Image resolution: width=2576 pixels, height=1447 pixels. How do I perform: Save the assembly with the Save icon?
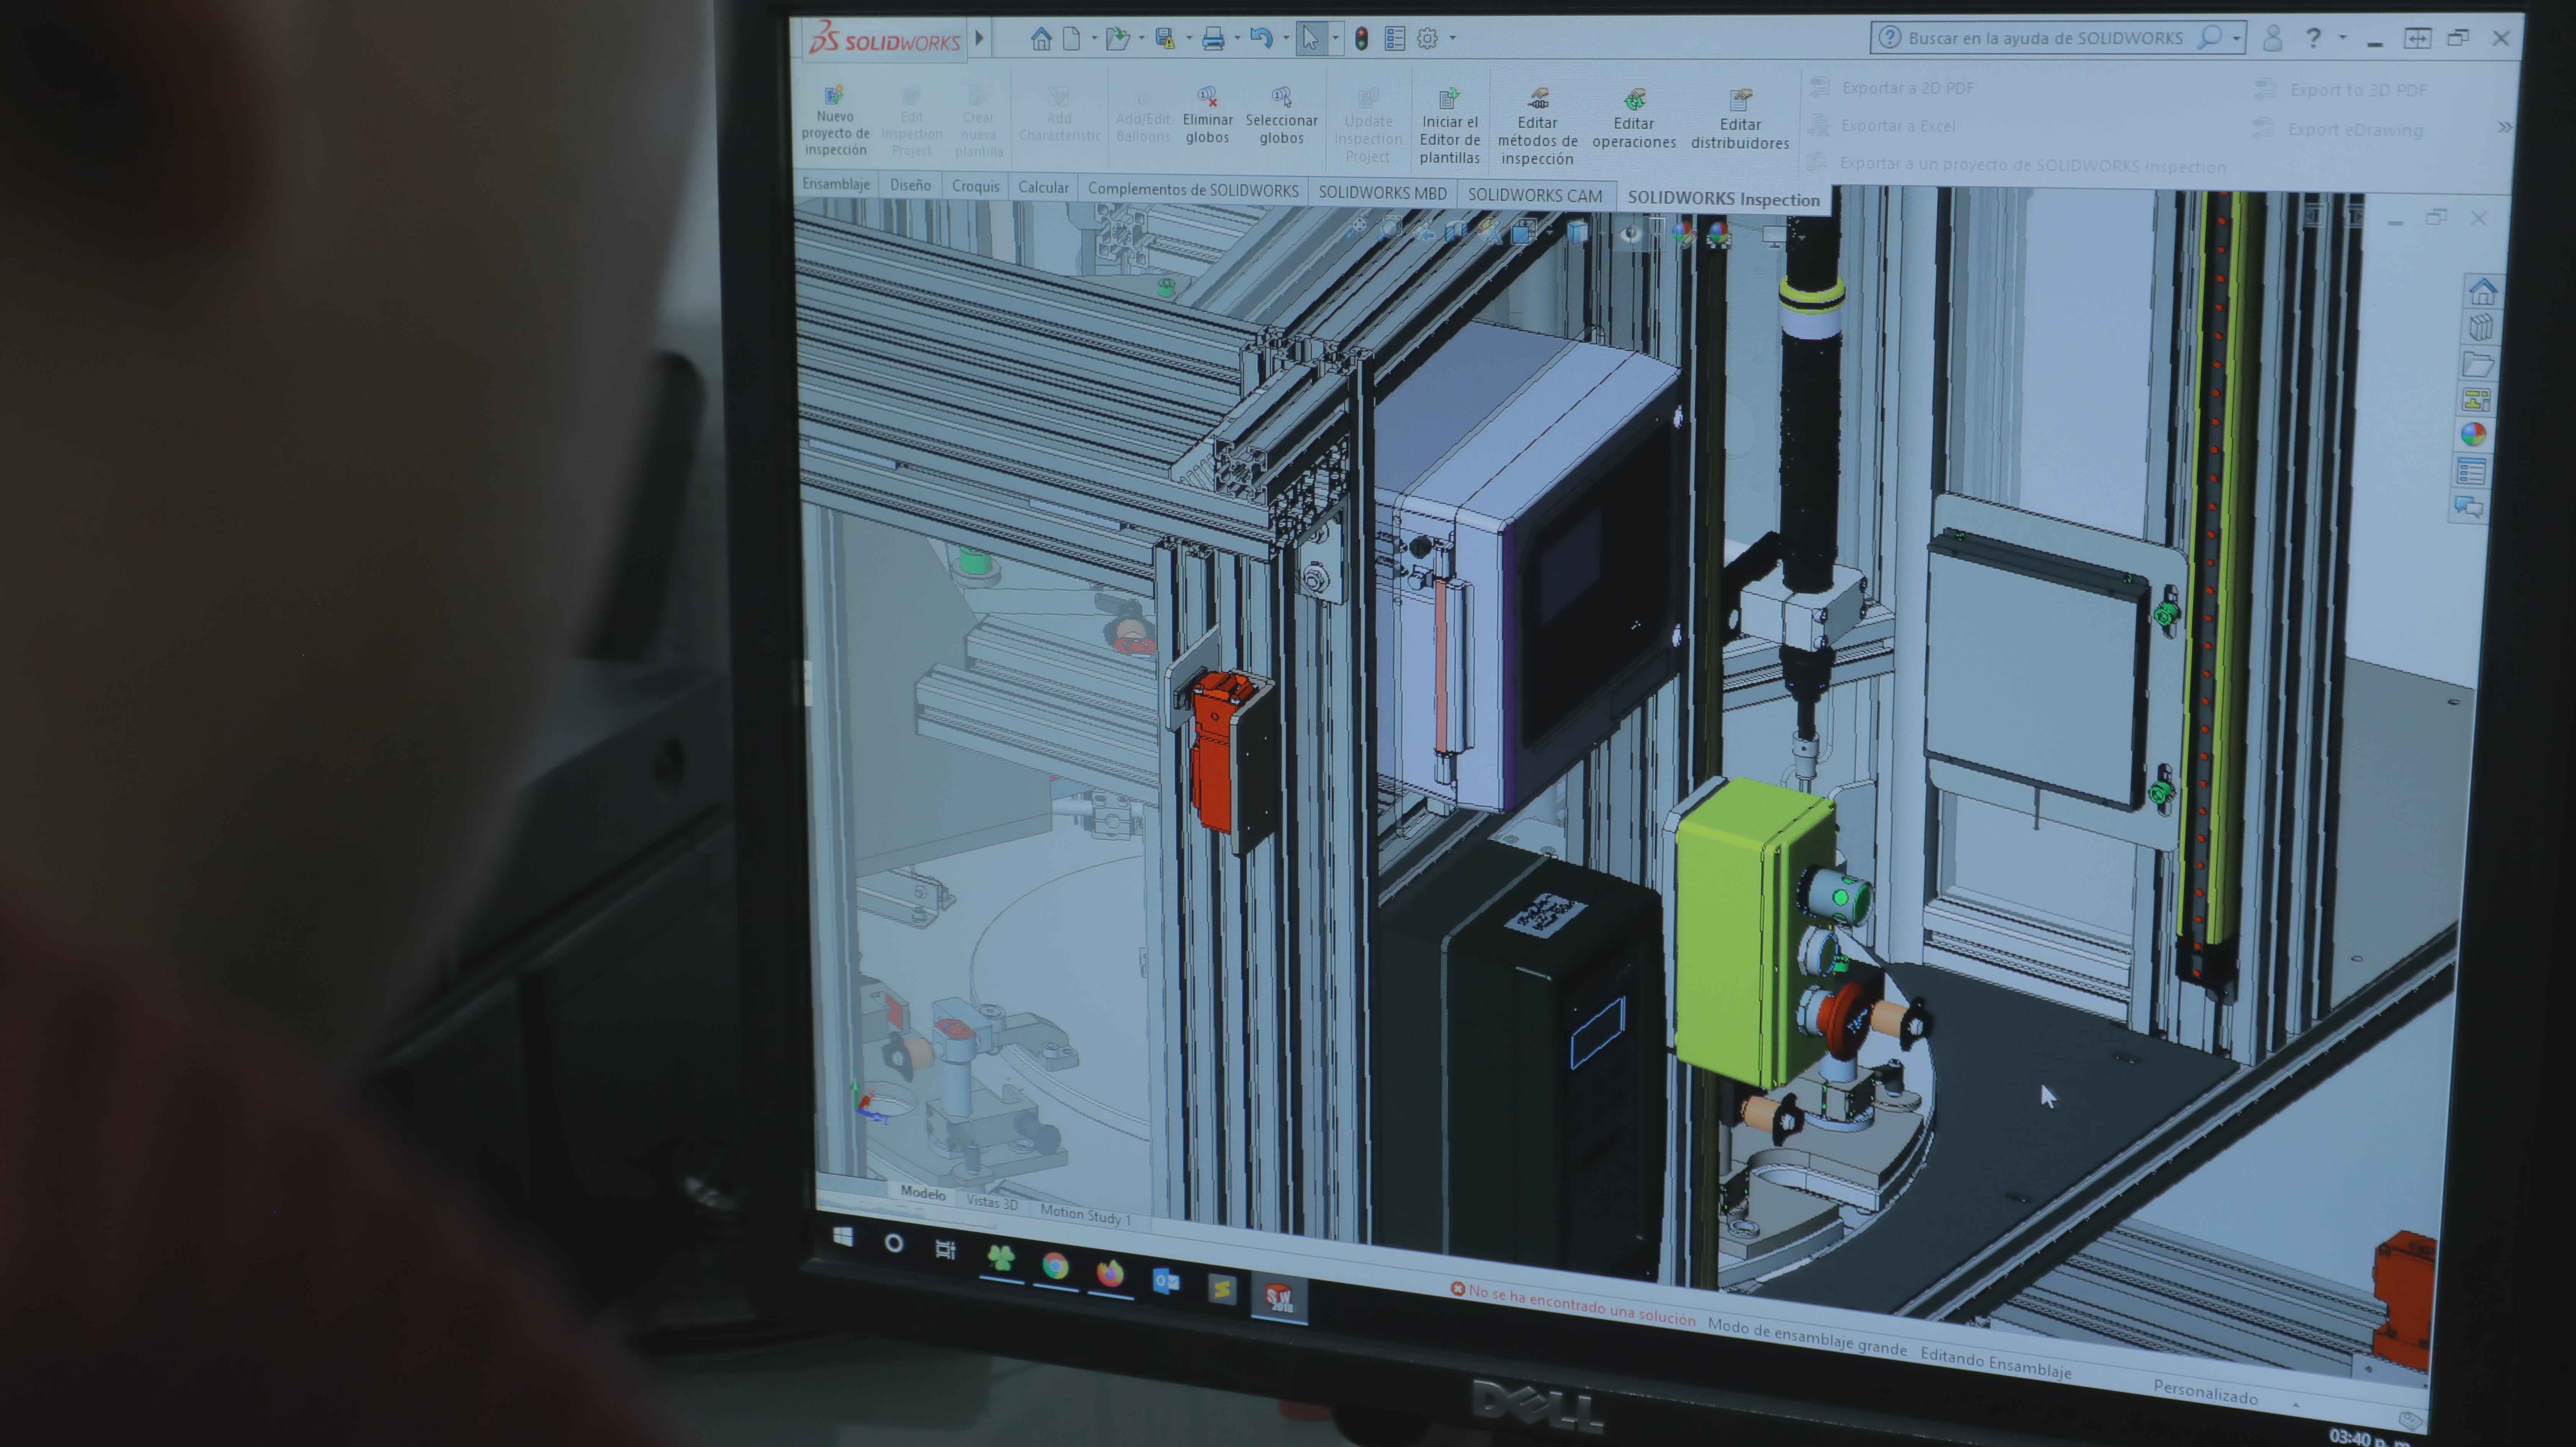point(1165,39)
